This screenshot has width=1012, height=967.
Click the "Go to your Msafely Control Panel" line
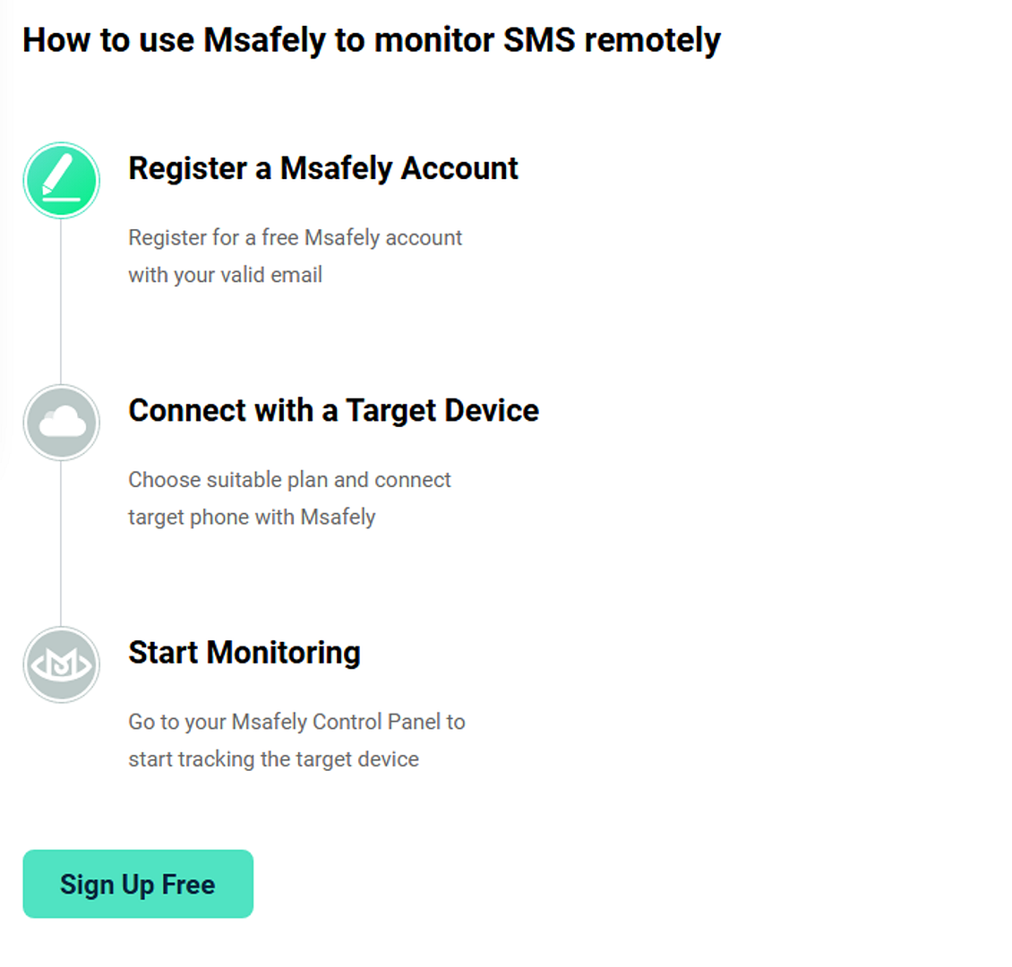point(296,722)
